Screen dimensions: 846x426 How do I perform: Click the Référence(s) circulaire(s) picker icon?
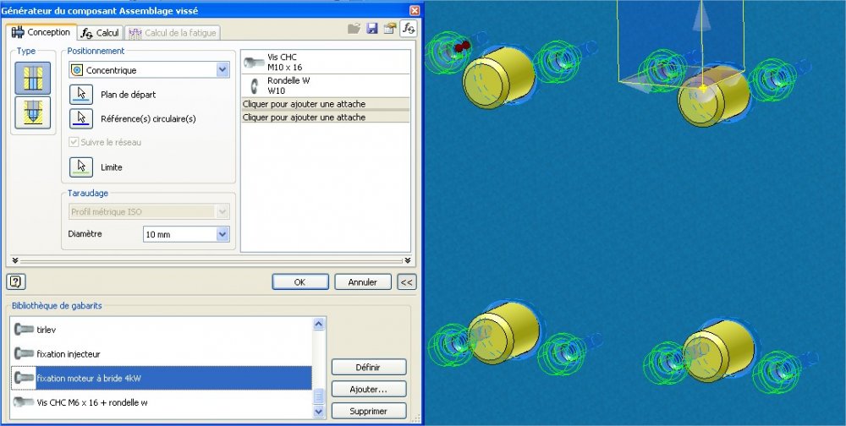(81, 118)
